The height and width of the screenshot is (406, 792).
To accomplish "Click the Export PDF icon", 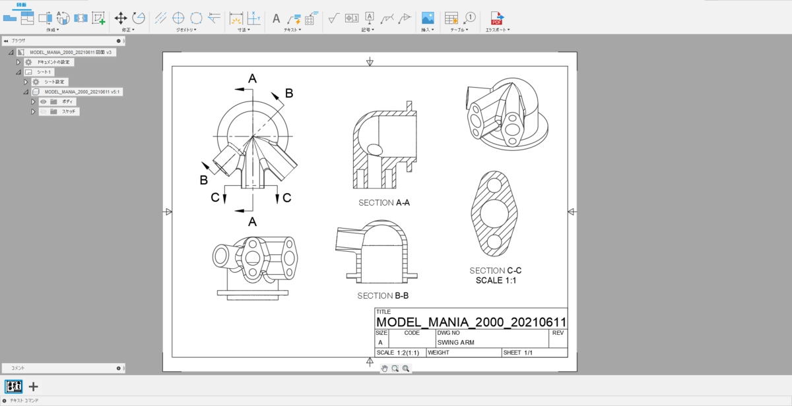I will click(496, 18).
